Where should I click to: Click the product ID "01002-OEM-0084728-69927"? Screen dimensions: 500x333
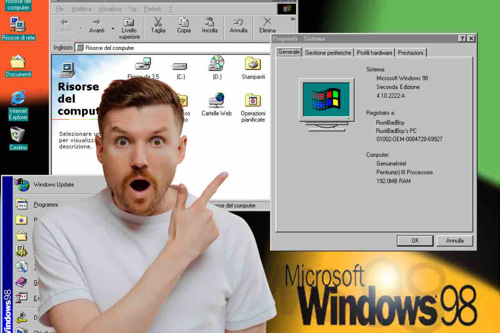click(409, 139)
